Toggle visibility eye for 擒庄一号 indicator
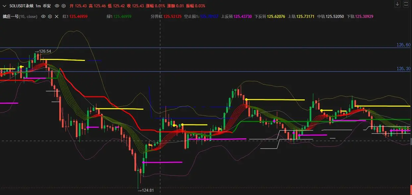The height and width of the screenshot is (195, 412). [43, 17]
